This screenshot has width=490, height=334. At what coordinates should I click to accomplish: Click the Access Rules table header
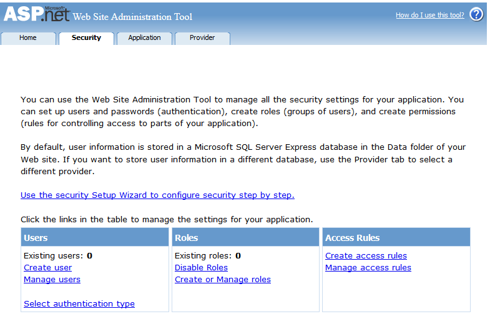pyautogui.click(x=352, y=238)
